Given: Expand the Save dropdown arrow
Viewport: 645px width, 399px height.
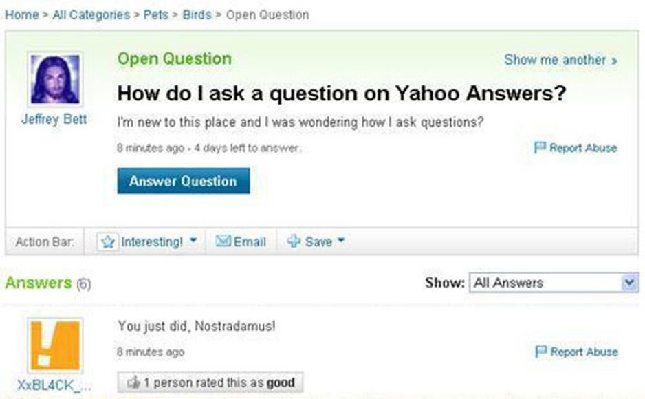Looking at the screenshot, I should click(341, 240).
